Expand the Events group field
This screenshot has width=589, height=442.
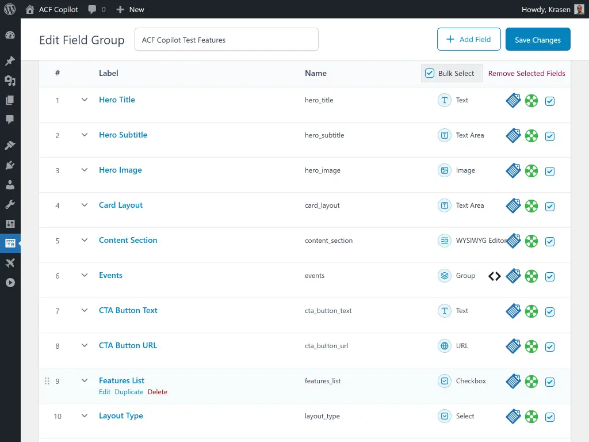(84, 276)
